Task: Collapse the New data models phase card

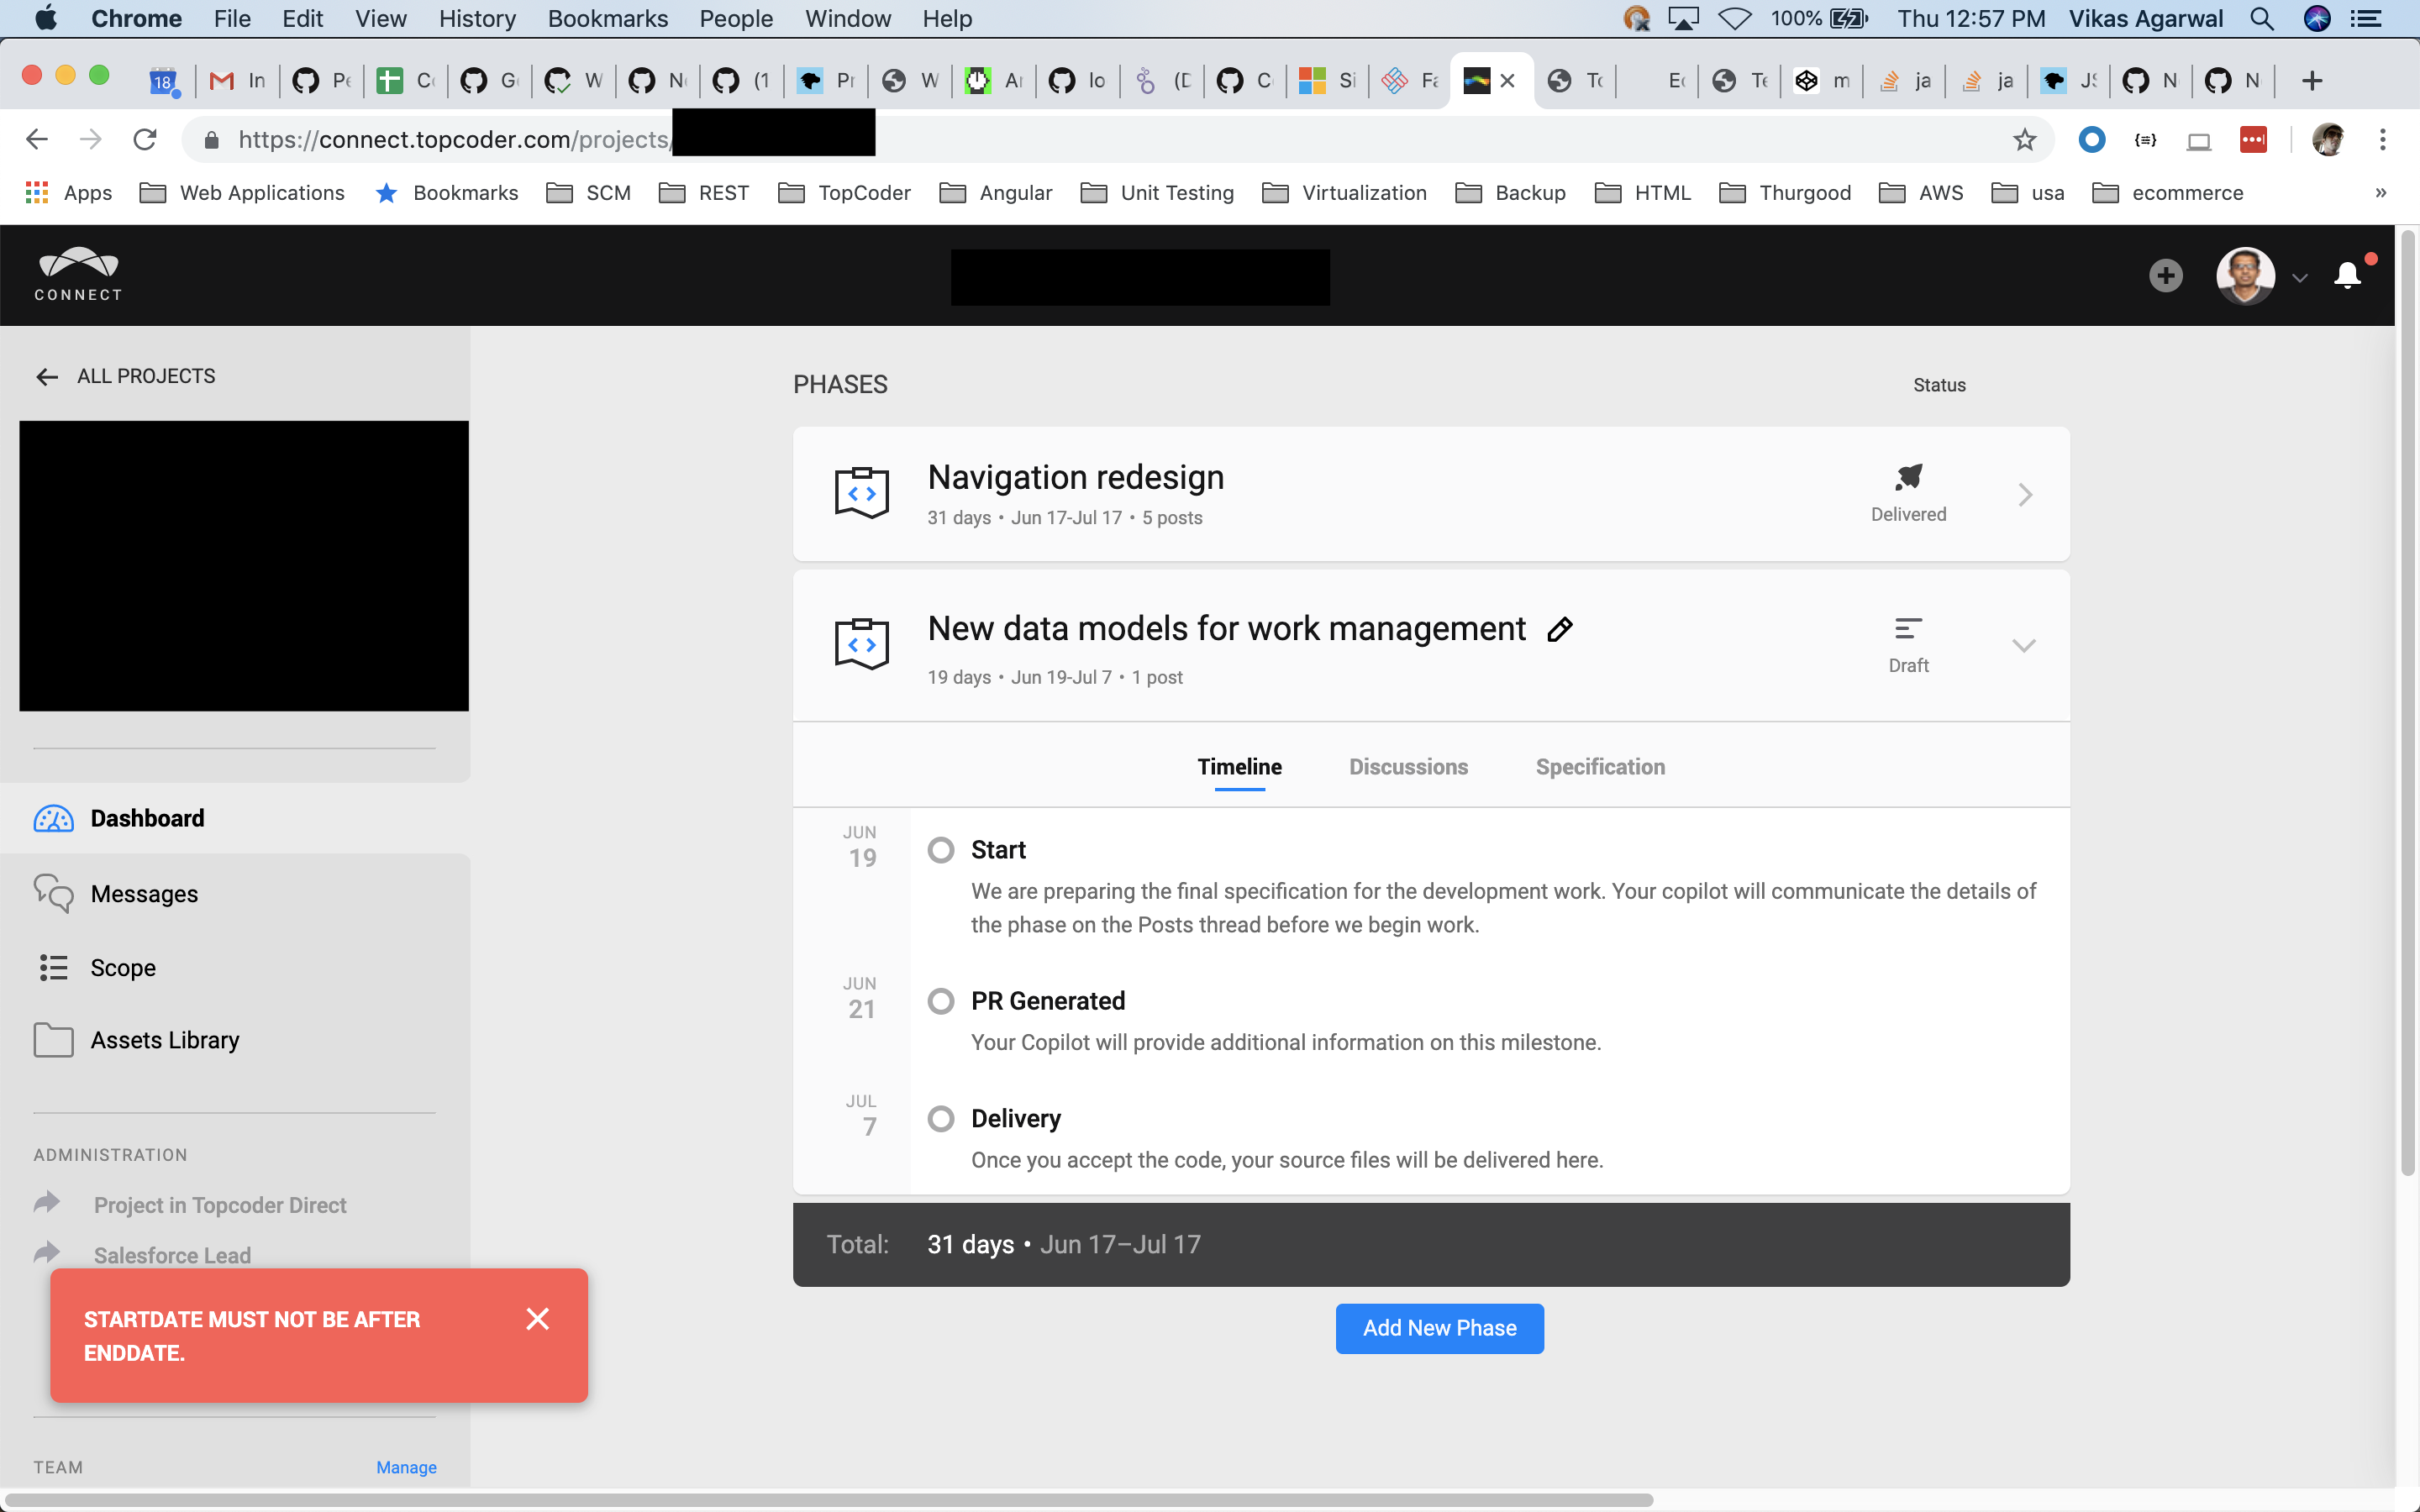Action: 2024,645
